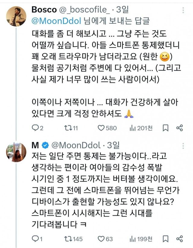Share MoonDdol's tweet
This screenshot has width=193, height=248.
pos(179,239)
